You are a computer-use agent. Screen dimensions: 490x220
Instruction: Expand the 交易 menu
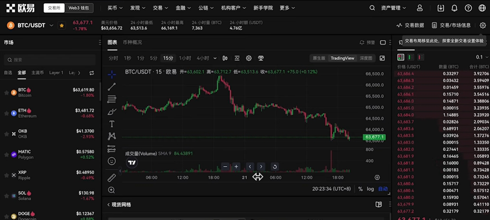160,8
